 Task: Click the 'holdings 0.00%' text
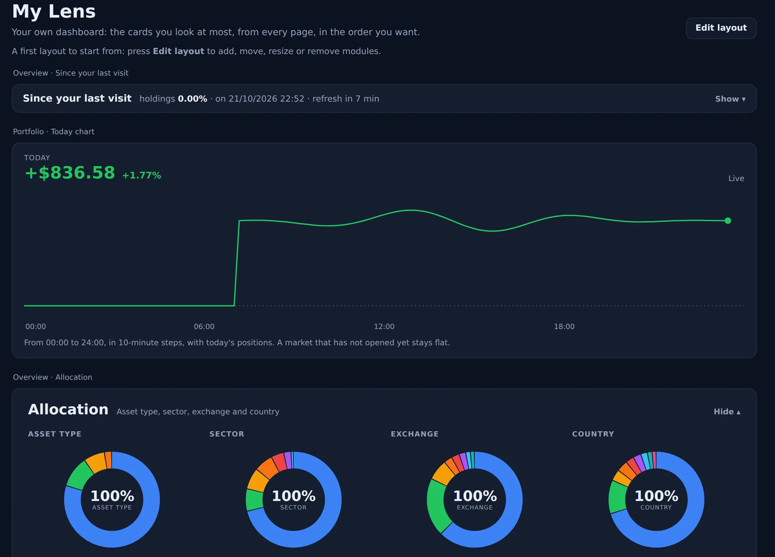click(x=173, y=99)
